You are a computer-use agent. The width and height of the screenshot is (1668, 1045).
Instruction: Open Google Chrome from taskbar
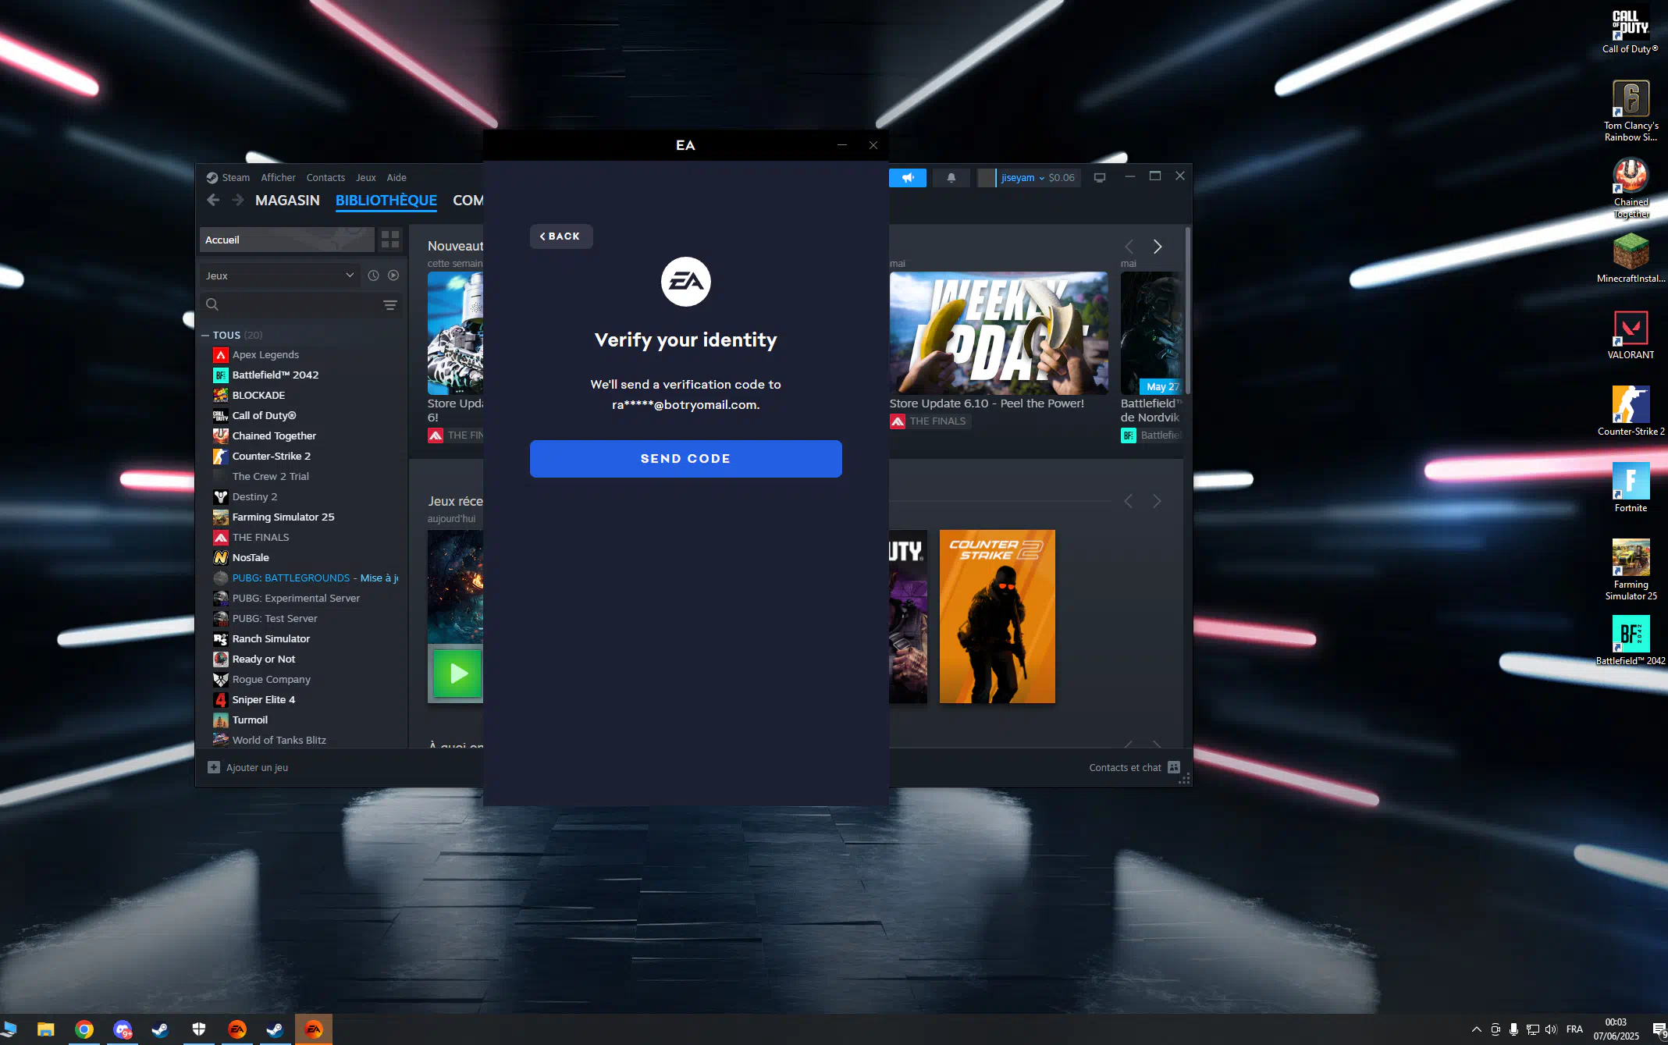click(84, 1029)
